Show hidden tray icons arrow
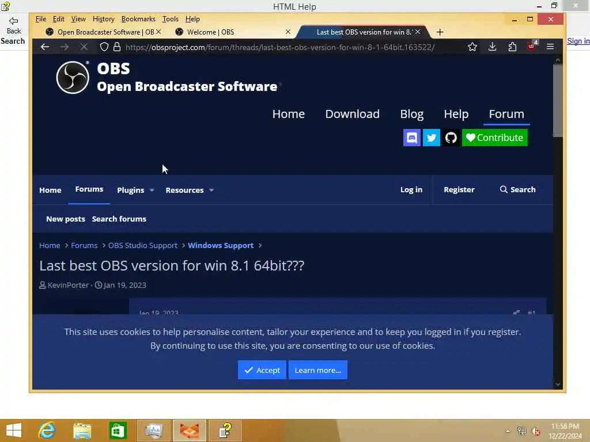 point(508,431)
